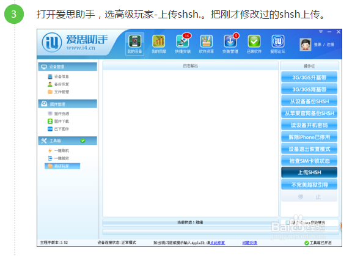Screen dimensions: 352x256
Task: Select 高级玩家 in the toolbox
Action: (62, 166)
